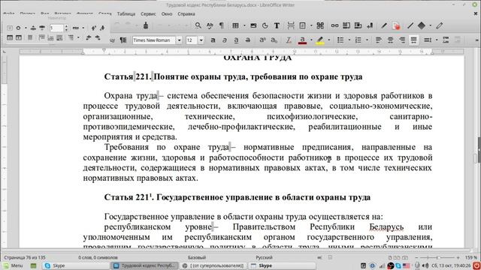Align paragraph left

pos(379,40)
